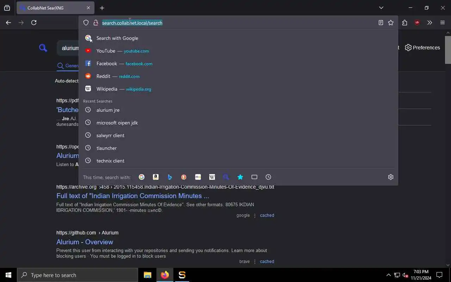The width and height of the screenshot is (451, 282).
Task: Search this time with DuckDuckGo icon
Action: 184,177
